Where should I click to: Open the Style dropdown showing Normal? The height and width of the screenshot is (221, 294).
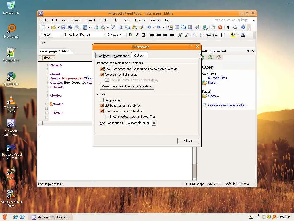point(61,35)
